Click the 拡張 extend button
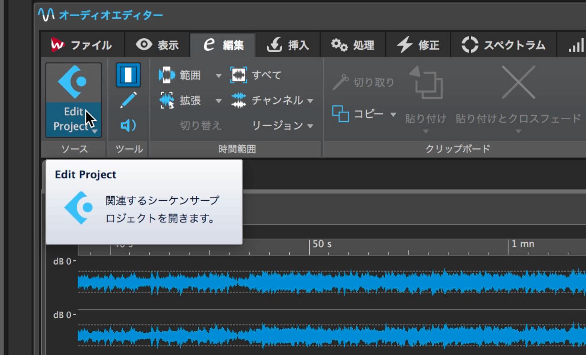Viewport: 586px width, 355px height. (180, 100)
